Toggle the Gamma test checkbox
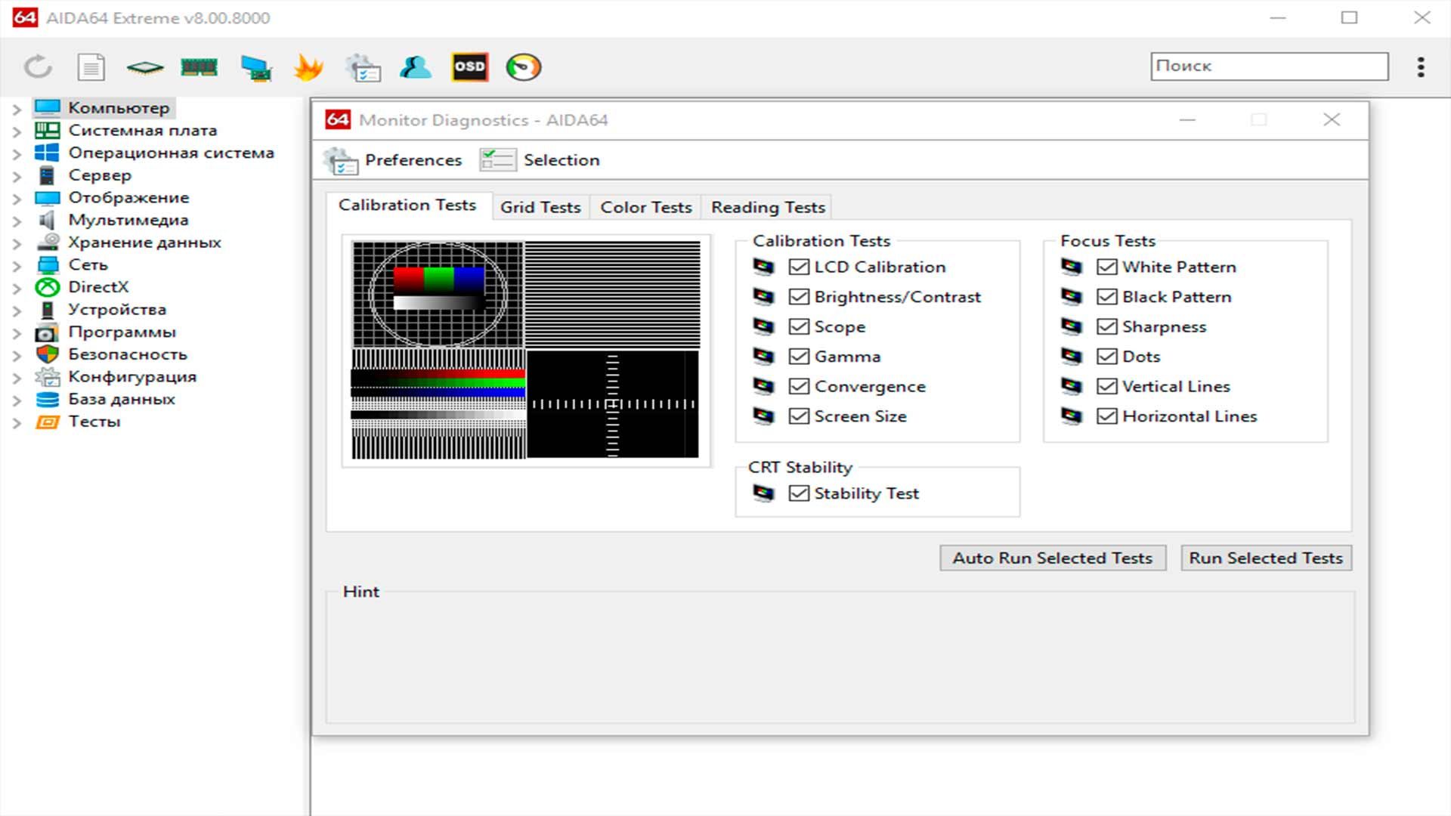The image size is (1451, 816). pos(799,357)
